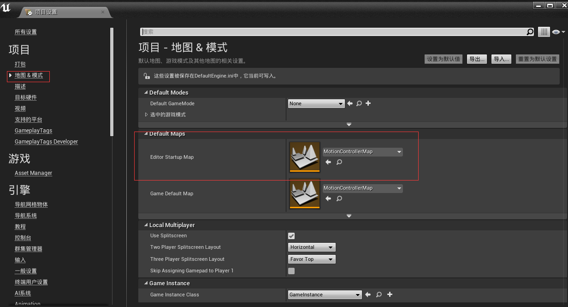Click the grid view icon beside search
Viewport: 568px width, 307px height.
pos(544,32)
